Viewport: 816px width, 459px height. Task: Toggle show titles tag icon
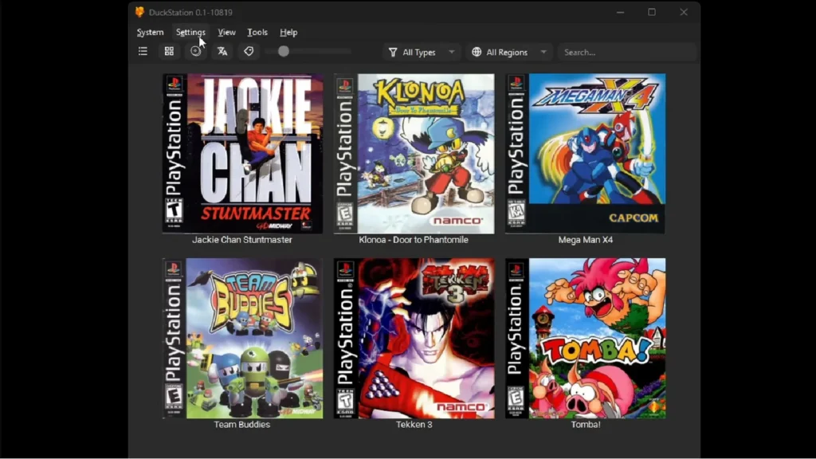(x=249, y=52)
